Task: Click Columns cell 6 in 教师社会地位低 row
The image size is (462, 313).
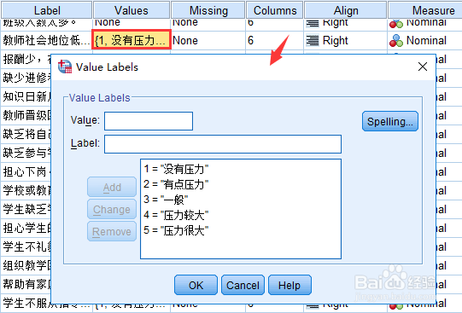Action: [x=275, y=40]
